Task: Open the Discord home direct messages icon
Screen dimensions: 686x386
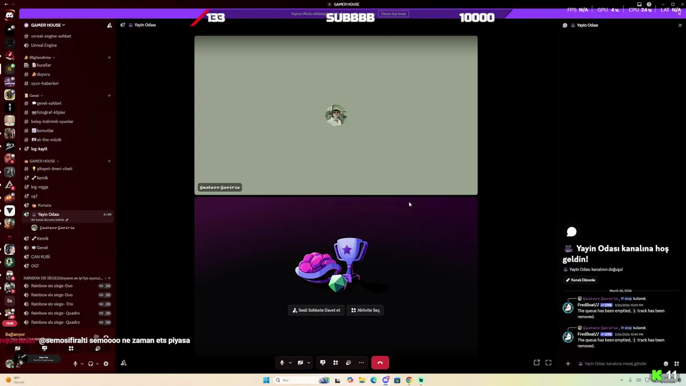Action: [10, 15]
